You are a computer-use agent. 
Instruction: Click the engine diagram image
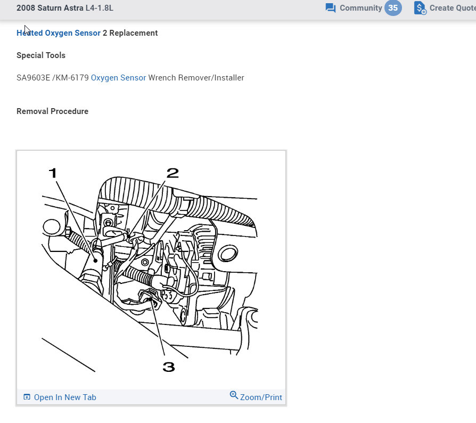[x=151, y=270]
